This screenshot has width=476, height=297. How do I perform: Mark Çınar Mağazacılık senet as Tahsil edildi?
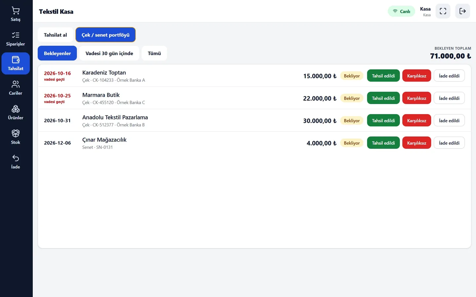click(x=383, y=143)
